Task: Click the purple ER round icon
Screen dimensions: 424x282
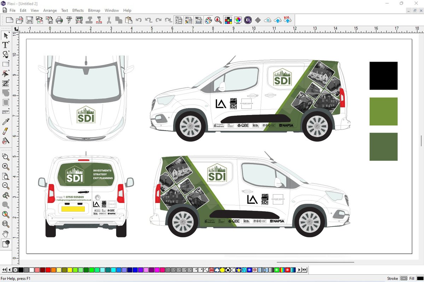Action: tap(248, 20)
